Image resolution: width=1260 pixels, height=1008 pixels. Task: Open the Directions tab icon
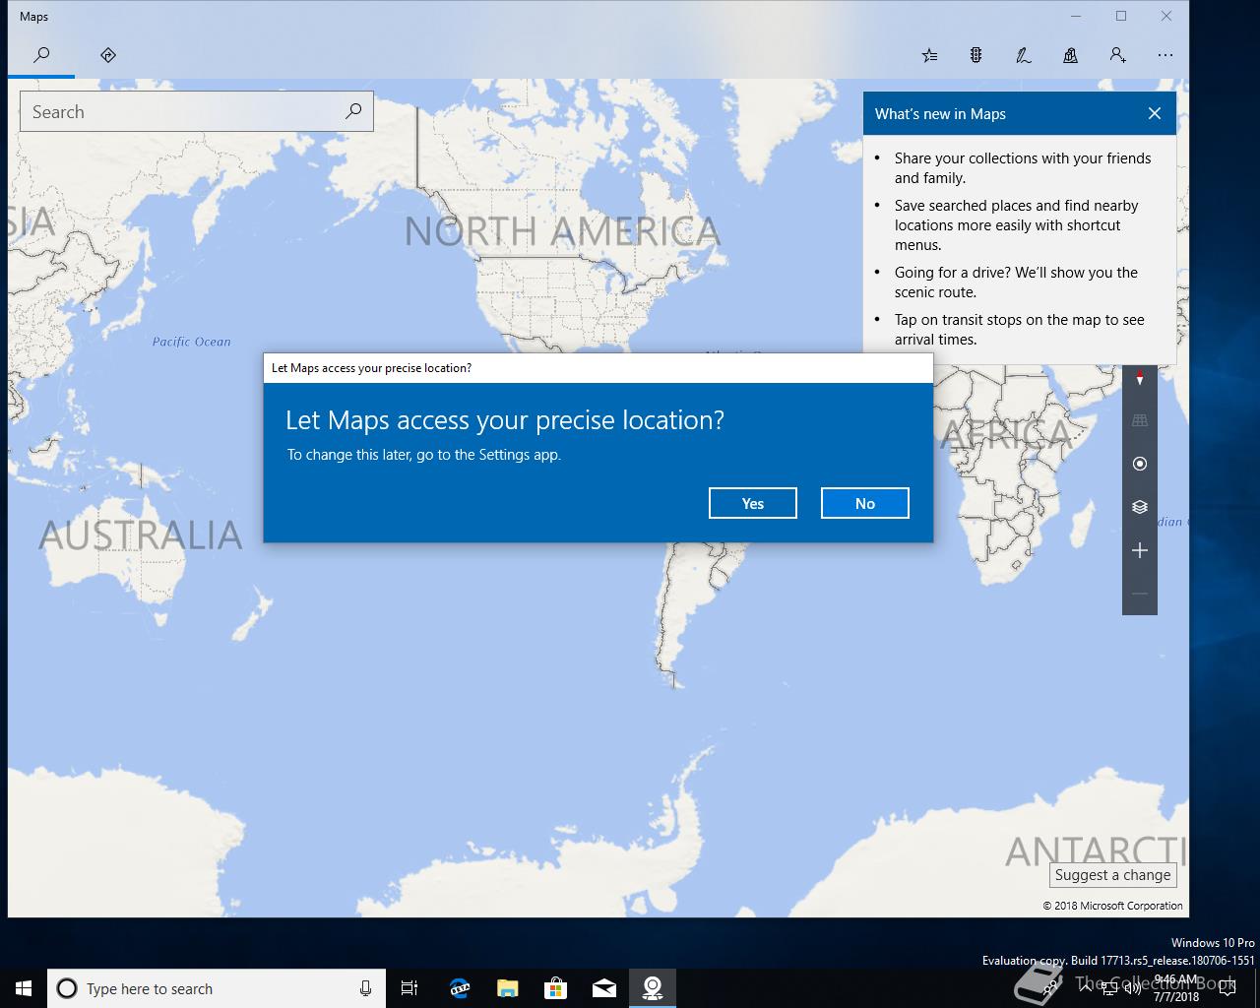108,55
